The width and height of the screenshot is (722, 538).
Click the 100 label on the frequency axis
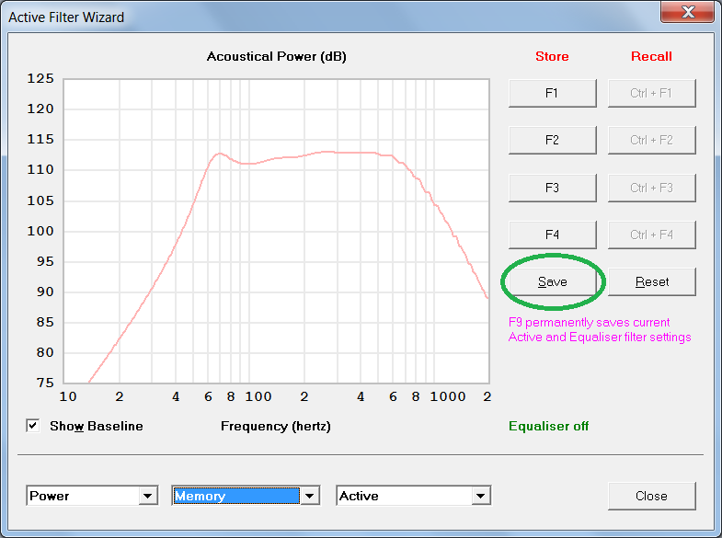click(x=258, y=396)
